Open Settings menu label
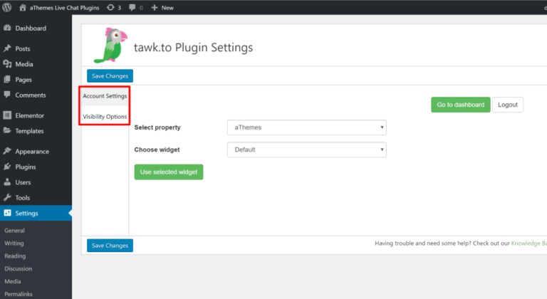Viewport: 547px width, 299px height. tap(26, 213)
